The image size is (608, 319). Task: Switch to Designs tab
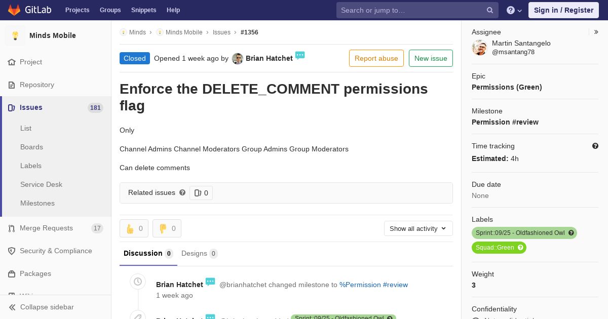pyautogui.click(x=200, y=253)
